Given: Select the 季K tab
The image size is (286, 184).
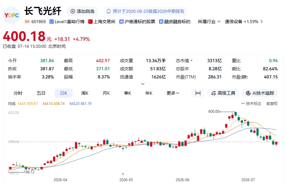Looking at the screenshot, I should tap(127, 93).
